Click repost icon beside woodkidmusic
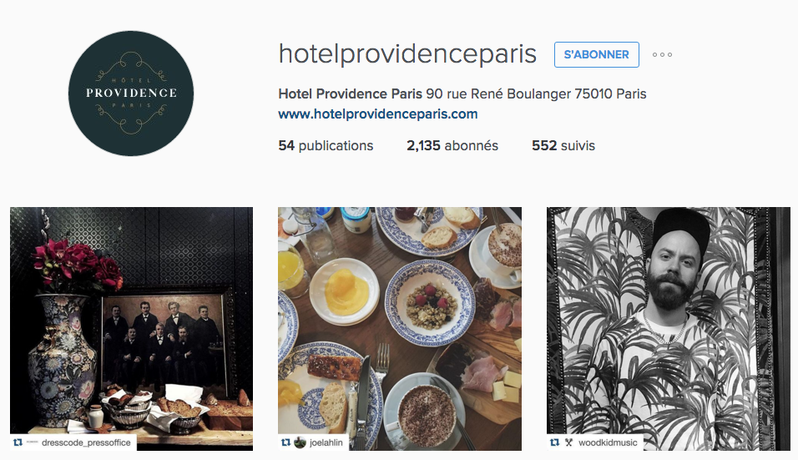Screen dimensions: 798x460 click(555, 442)
